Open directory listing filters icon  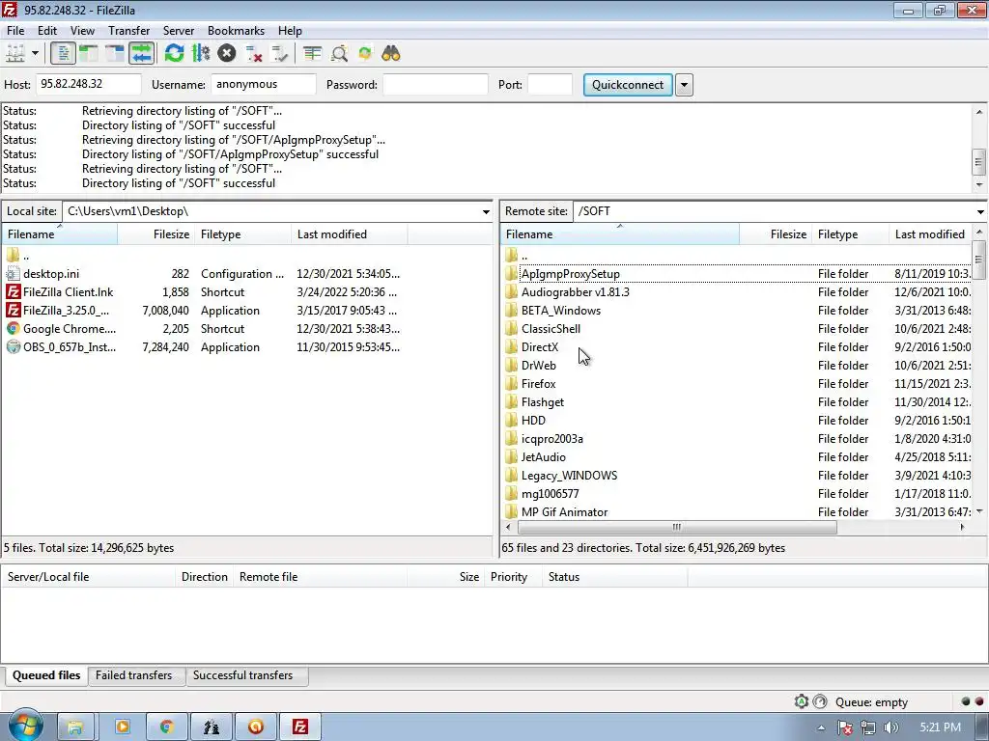(x=312, y=54)
